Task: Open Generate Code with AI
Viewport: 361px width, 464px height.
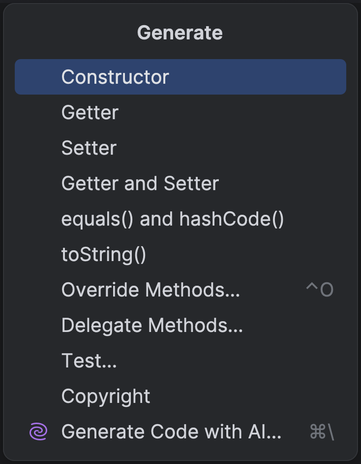Action: coord(171,432)
